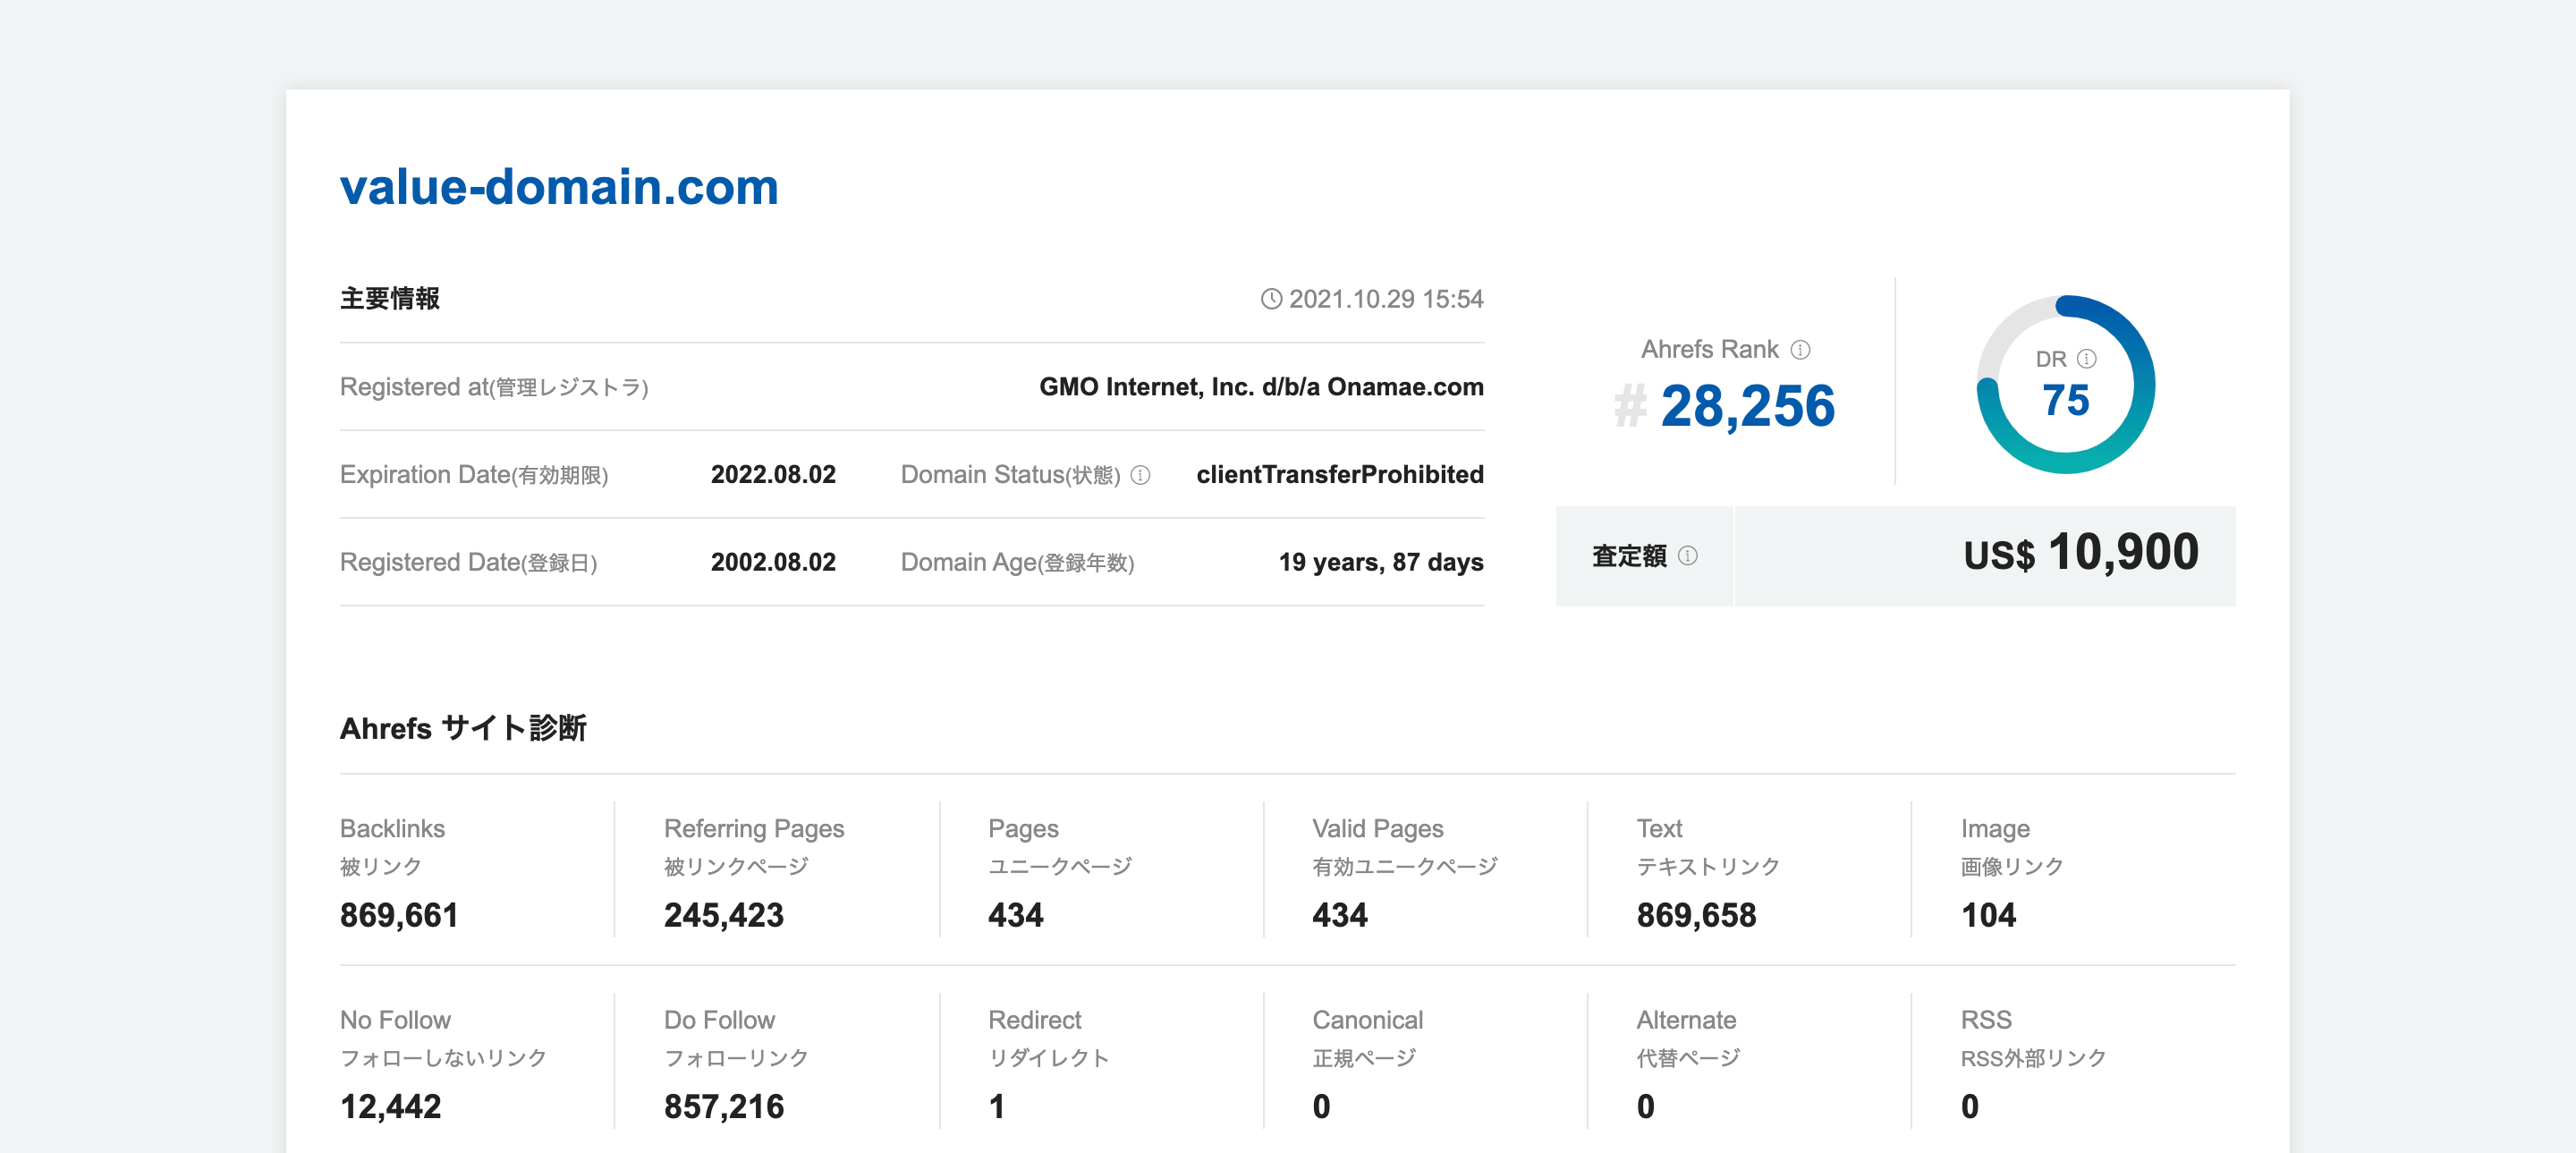Click the Backlinks count 869,661
Viewport: 2576px width, 1153px height.
tap(398, 914)
